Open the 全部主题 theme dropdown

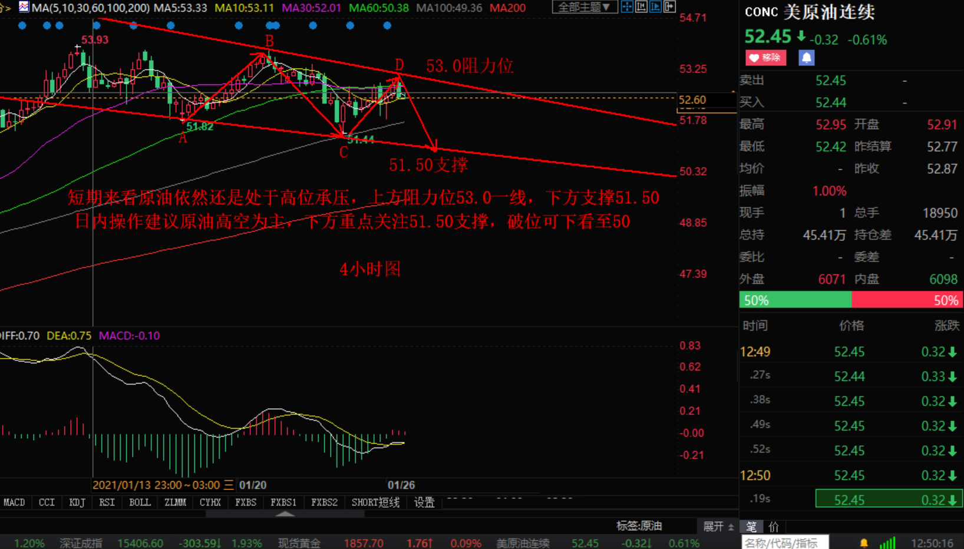(584, 7)
